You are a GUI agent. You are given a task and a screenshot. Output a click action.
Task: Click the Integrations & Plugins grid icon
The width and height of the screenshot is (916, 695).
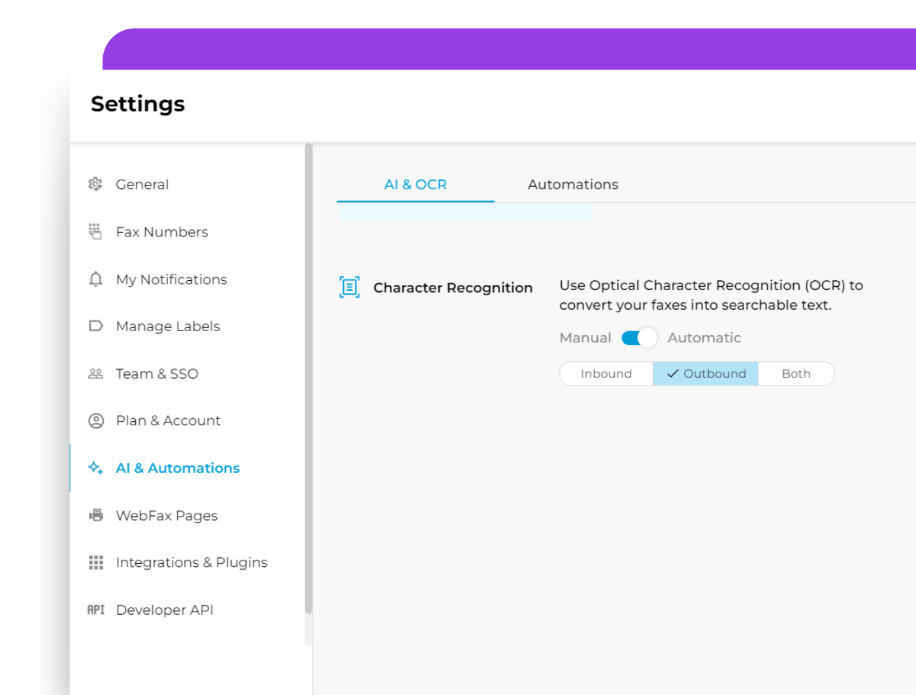pos(95,562)
